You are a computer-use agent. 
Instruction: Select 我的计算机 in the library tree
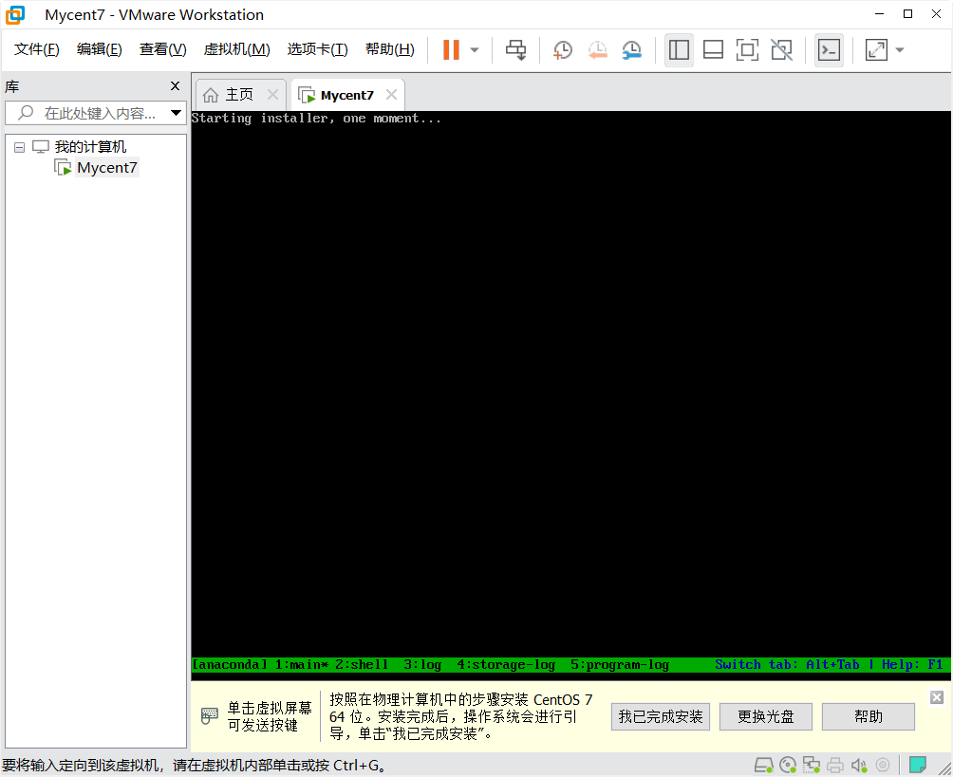(90, 147)
